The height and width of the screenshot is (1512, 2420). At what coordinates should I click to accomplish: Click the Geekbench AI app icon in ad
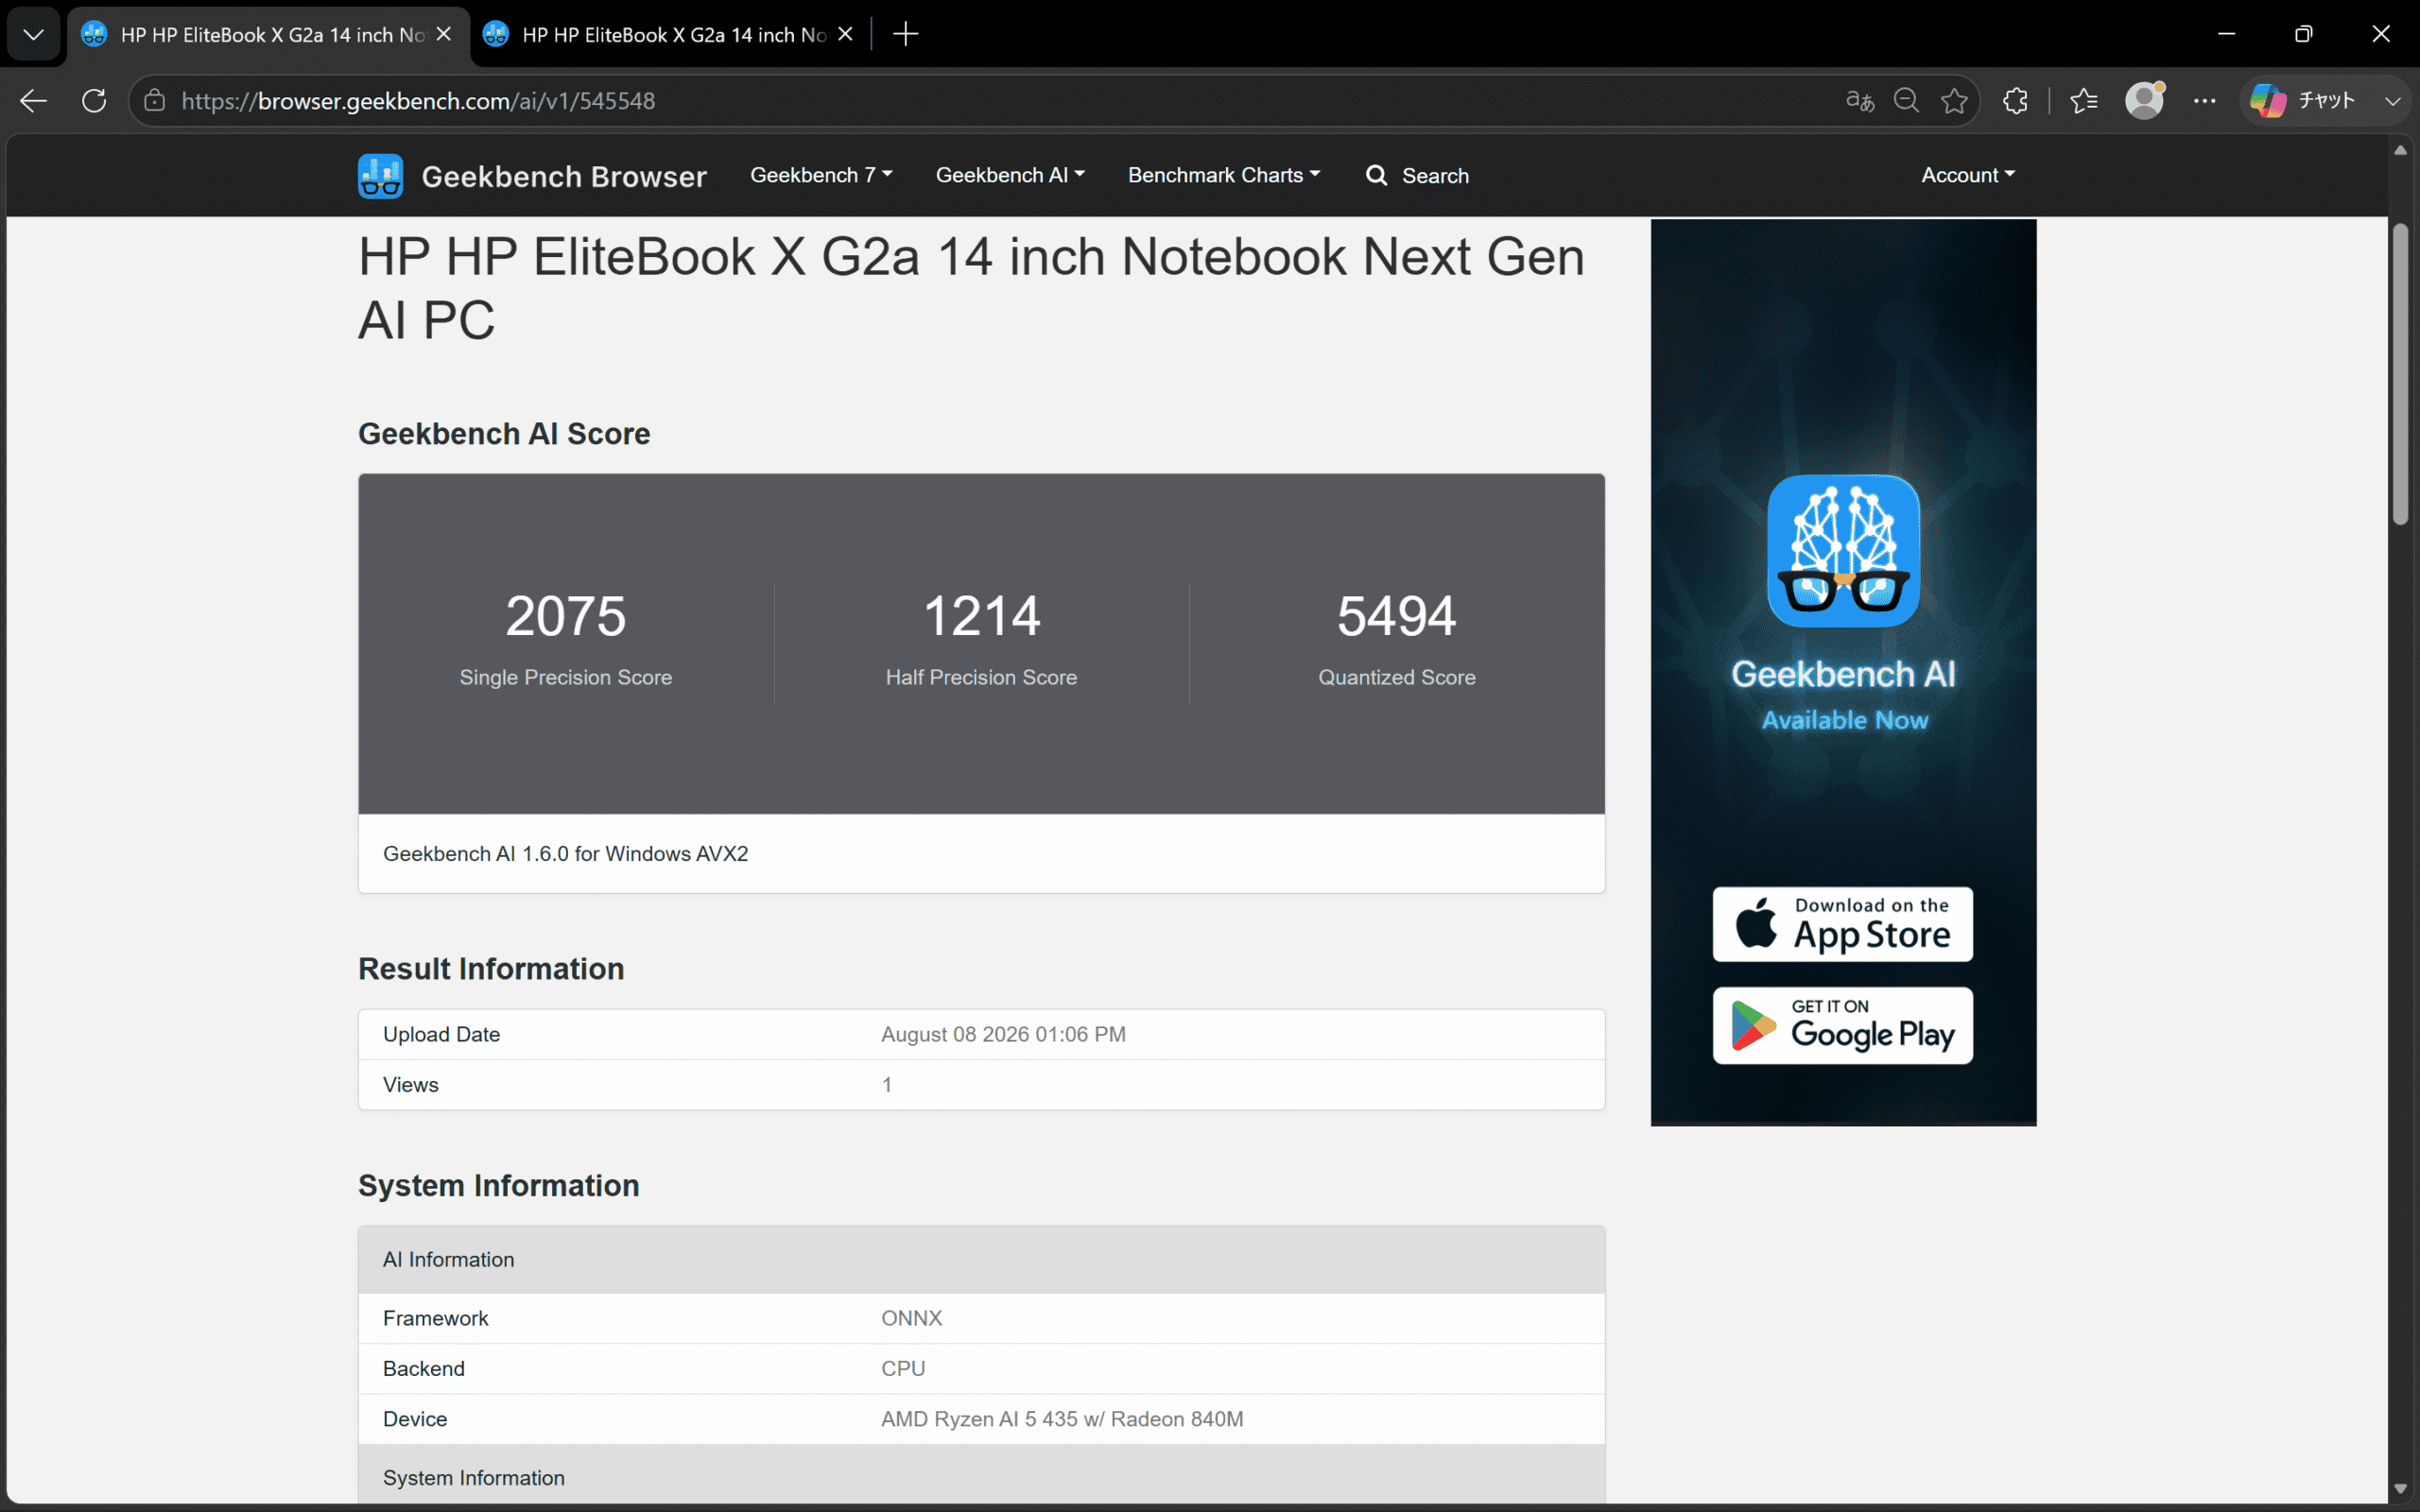point(1843,551)
